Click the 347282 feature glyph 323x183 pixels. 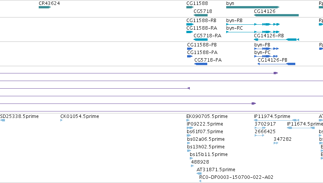pos(276,143)
